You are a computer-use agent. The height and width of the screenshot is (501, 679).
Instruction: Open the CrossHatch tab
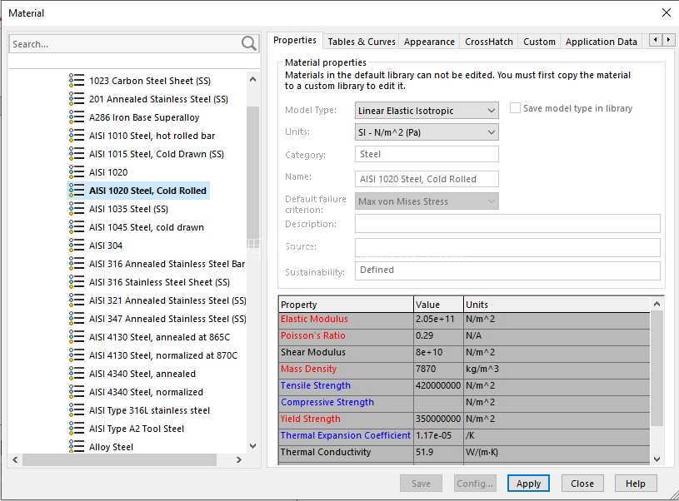click(x=488, y=42)
